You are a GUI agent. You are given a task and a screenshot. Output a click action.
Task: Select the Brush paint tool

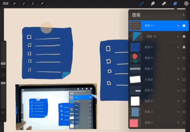142,4
